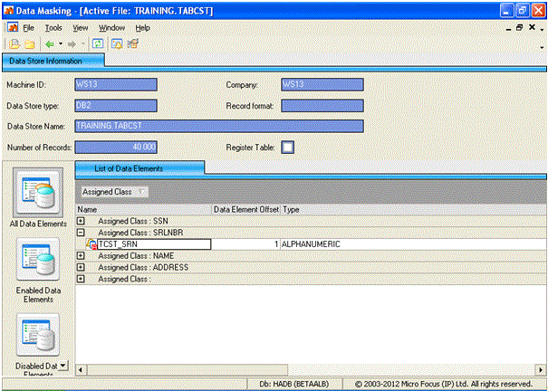This screenshot has width=548, height=391.
Task: Switch to the List of Data Elements tab
Action: tap(139, 168)
